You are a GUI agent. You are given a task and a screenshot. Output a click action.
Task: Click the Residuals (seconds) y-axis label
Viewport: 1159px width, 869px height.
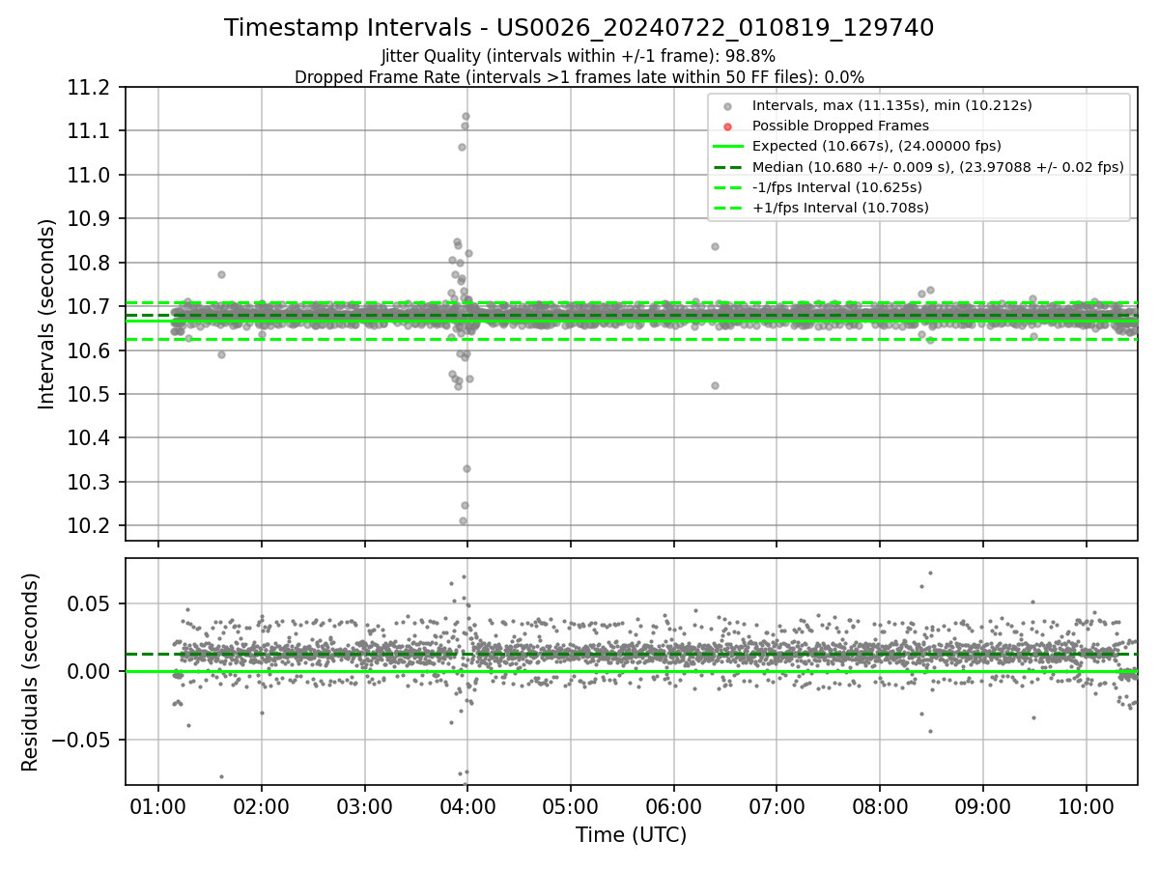30,672
